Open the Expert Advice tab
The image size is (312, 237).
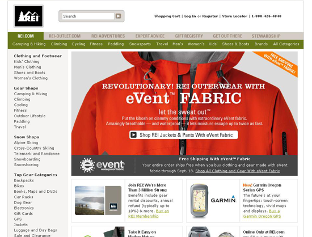(150, 36)
